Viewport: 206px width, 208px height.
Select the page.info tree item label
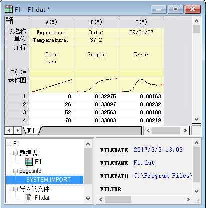pos(30,171)
